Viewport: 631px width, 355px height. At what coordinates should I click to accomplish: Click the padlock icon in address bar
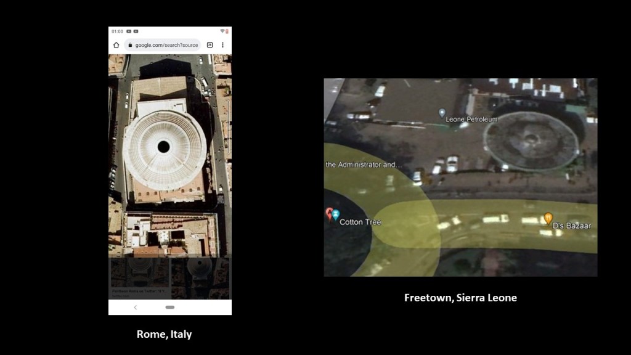pos(130,45)
